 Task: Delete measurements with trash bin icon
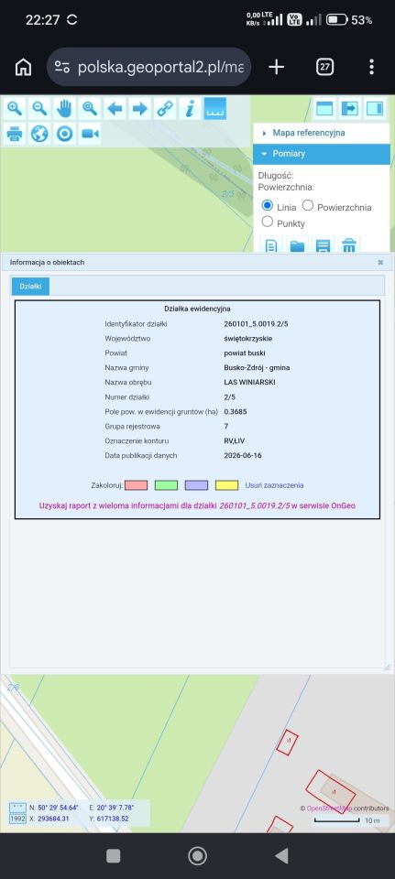click(349, 245)
